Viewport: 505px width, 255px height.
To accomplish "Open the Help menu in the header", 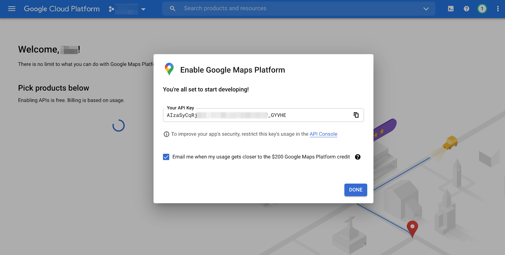I will coord(466,9).
